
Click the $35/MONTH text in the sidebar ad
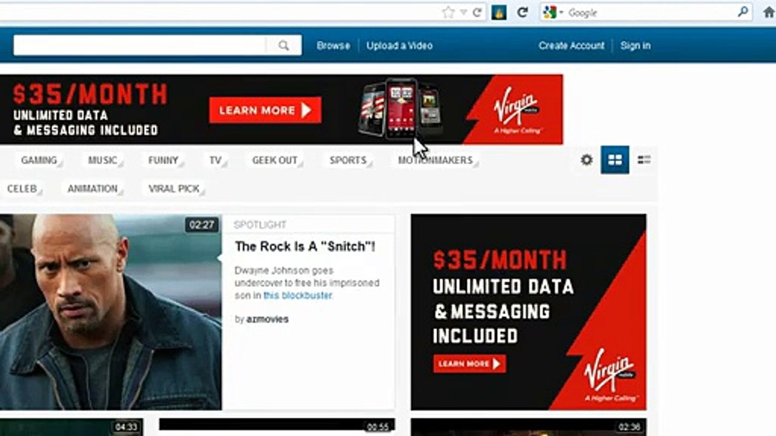click(500, 260)
